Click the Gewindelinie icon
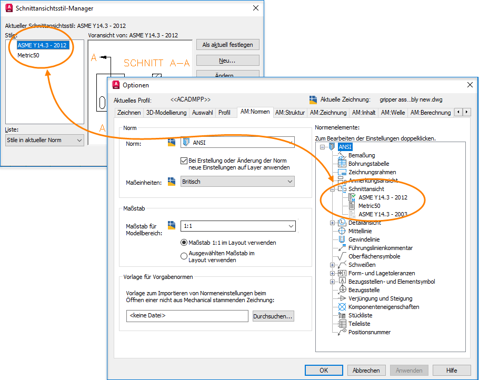Viewport: 479px width, 380px height. pyautogui.click(x=342, y=239)
